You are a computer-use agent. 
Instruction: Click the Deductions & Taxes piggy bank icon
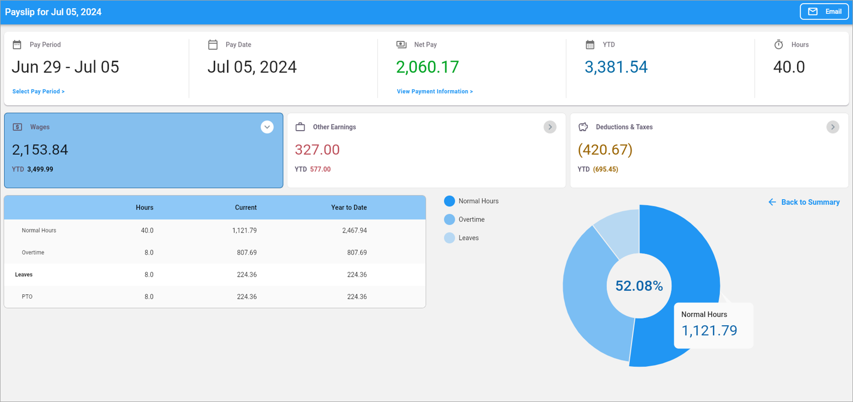(x=583, y=127)
